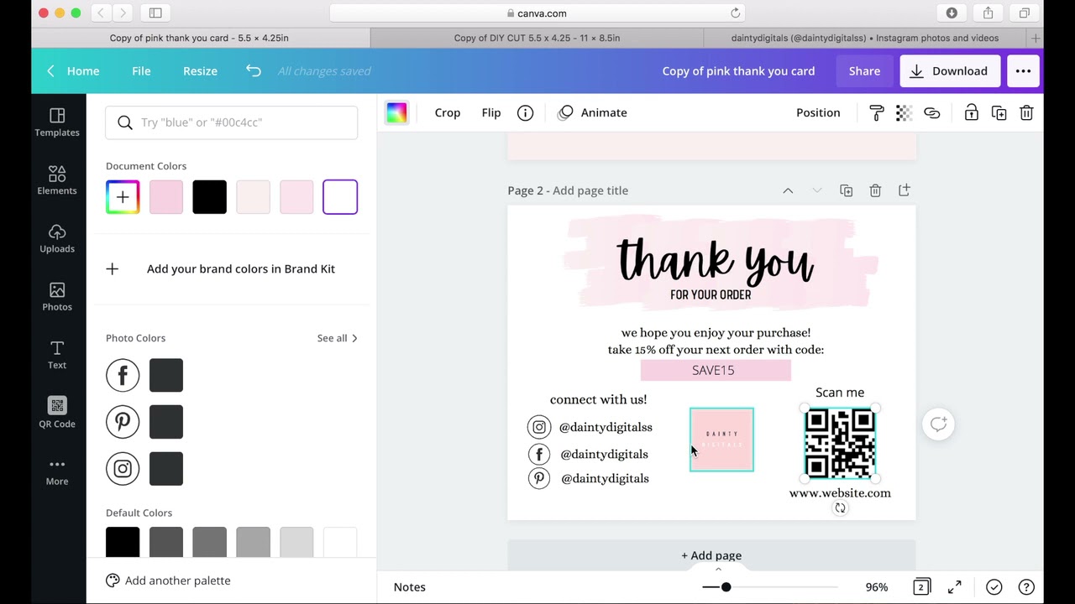
Task: Click the Crop toolbar option
Action: (x=448, y=112)
